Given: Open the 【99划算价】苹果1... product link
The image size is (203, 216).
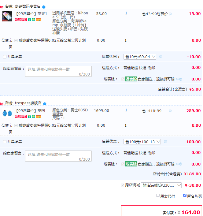Looking at the screenshot, I should coord(33,14).
